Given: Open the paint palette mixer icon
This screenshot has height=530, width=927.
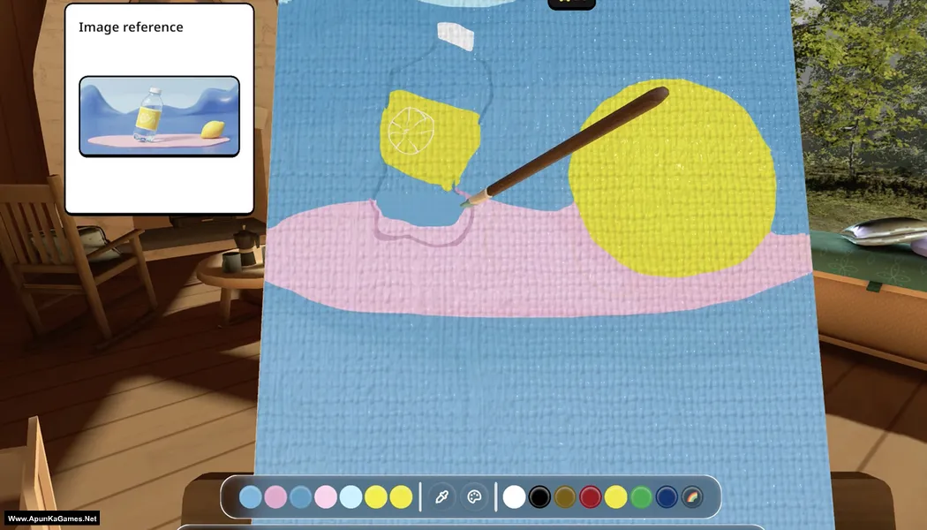Looking at the screenshot, I should click(x=475, y=496).
